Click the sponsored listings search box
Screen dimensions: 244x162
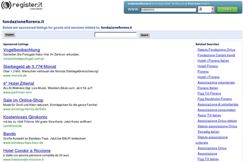(x=115, y=34)
